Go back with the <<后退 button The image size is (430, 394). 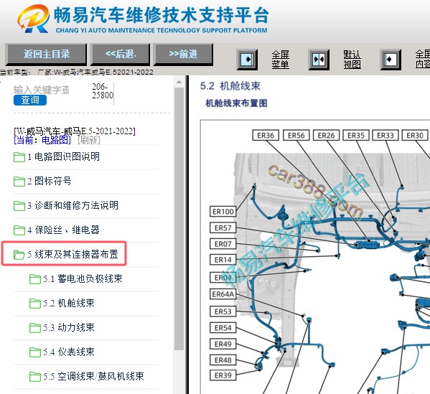click(121, 54)
